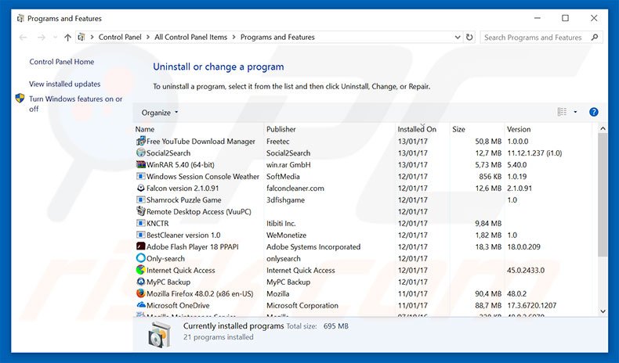
Task: Click the Free YouTube Download Manager icon
Action: point(140,142)
